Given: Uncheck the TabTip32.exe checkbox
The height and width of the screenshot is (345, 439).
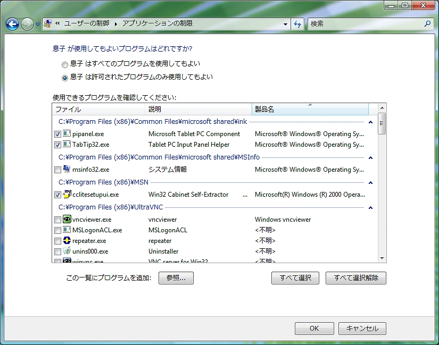Looking at the screenshot, I should 57,145.
